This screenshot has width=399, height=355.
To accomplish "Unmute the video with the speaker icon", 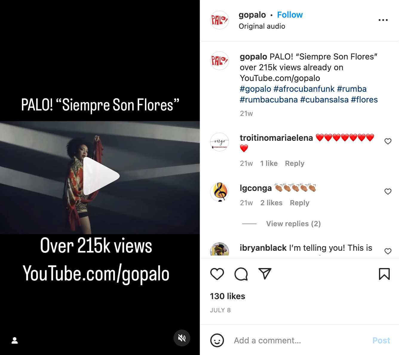I will 182,338.
